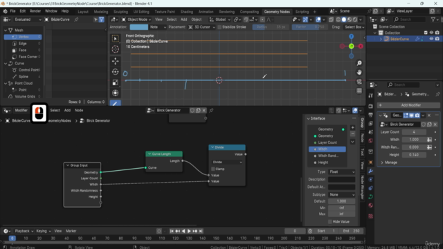This screenshot has height=249, width=443.
Task: Open the Global orientation dropdown
Action: [x=220, y=19]
